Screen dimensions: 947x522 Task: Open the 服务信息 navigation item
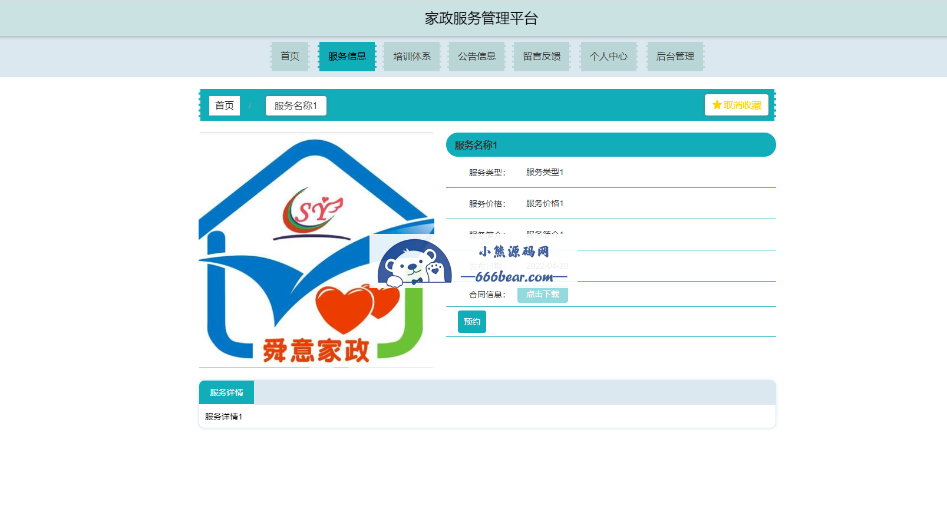[347, 57]
